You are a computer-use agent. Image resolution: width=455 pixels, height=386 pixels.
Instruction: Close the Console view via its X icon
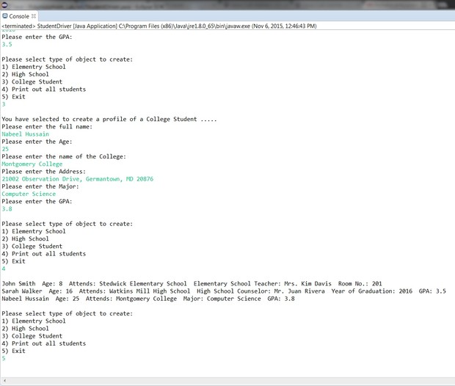point(34,16)
